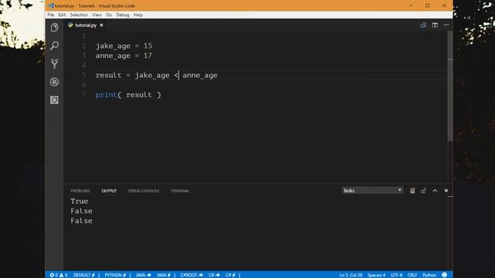Click the True output line
The height and width of the screenshot is (278, 495).
(x=79, y=201)
